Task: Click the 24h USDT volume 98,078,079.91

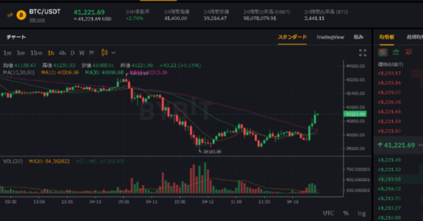Action: pyautogui.click(x=259, y=18)
